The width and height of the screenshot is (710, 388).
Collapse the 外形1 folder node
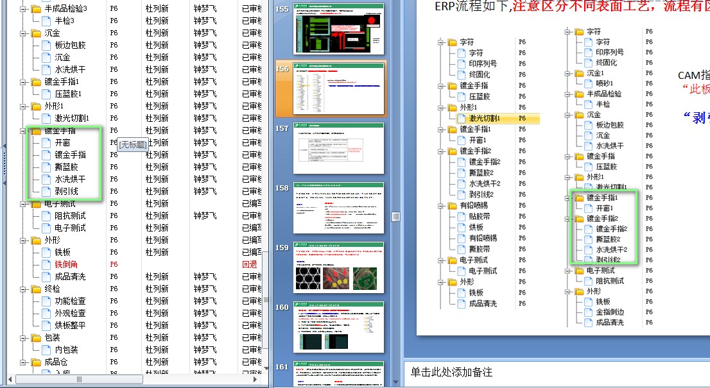22,106
